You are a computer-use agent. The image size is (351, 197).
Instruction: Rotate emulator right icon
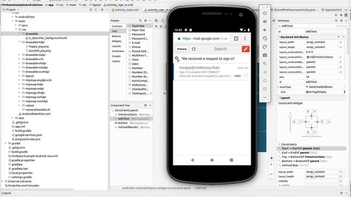(x=265, y=47)
